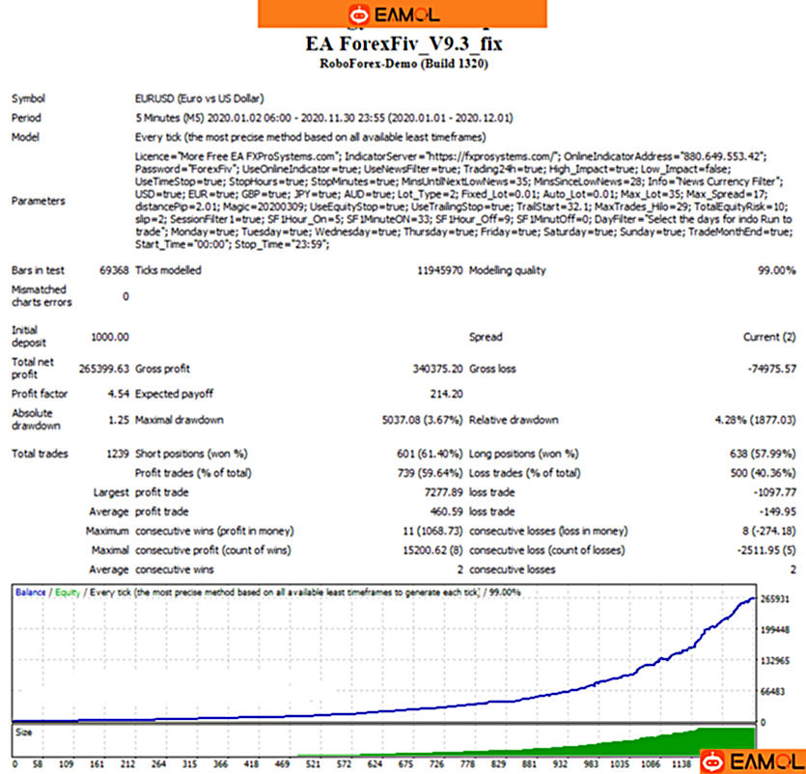This screenshot has height=774, width=806.
Task: Select the Period row label
Action: pyautogui.click(x=26, y=118)
